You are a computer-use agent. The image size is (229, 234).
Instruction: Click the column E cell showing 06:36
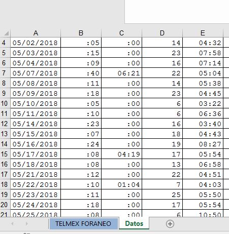coord(203,113)
